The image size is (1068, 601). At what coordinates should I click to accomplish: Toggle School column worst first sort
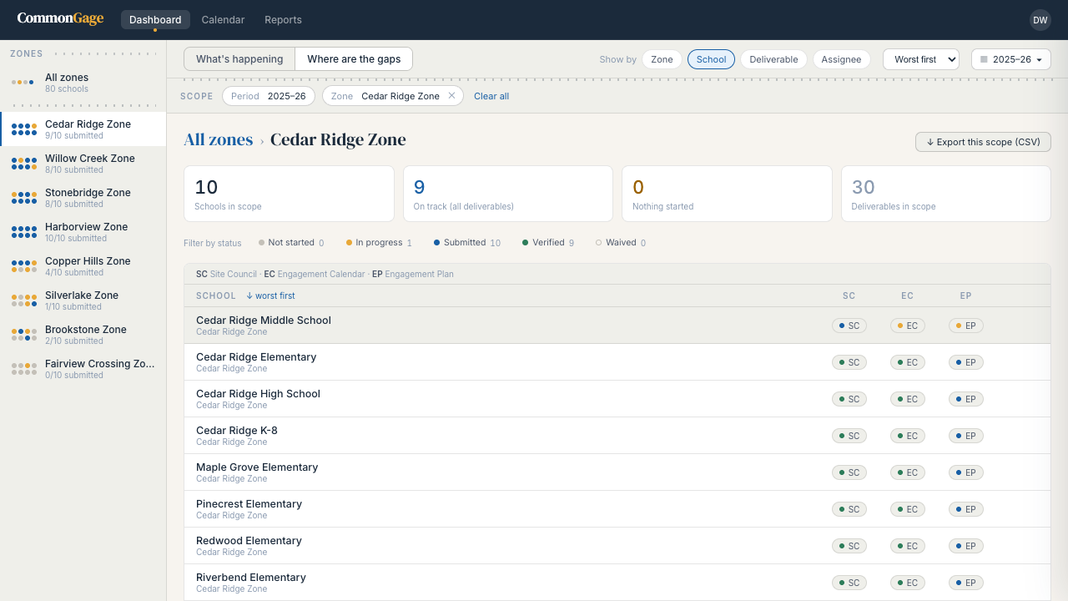(270, 295)
